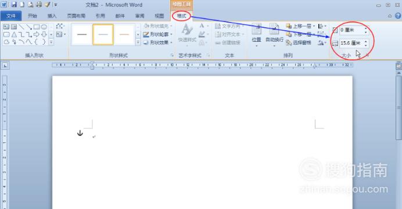This screenshot has width=402, height=209.
Task: Open the Draw Text Box dropdown
Action: click(61, 34)
